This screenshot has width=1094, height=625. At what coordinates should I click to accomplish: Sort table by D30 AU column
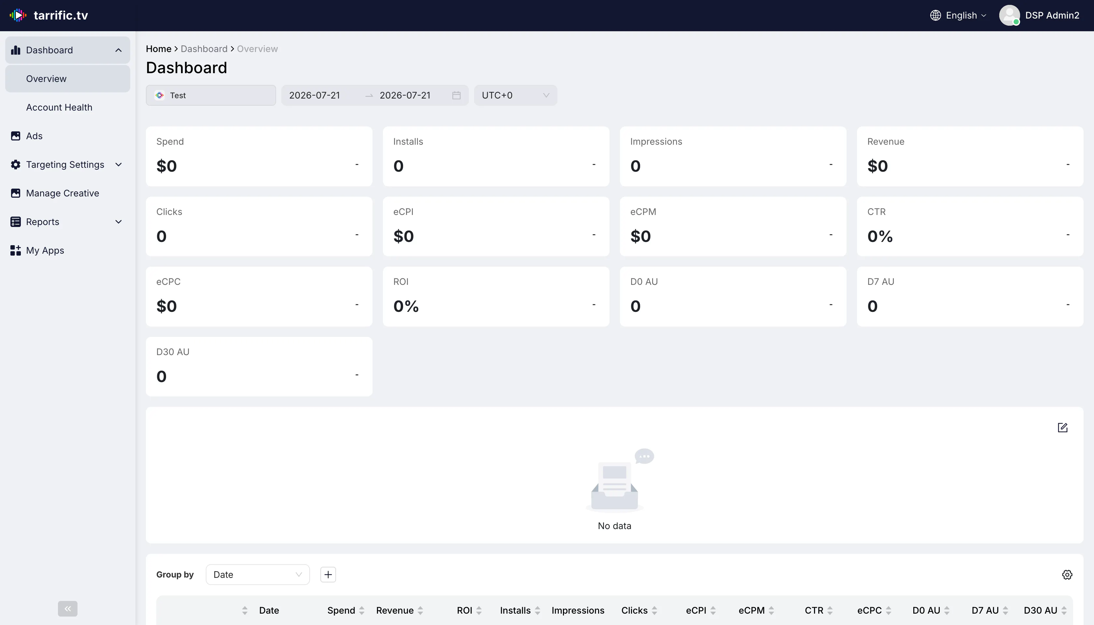coord(1063,610)
